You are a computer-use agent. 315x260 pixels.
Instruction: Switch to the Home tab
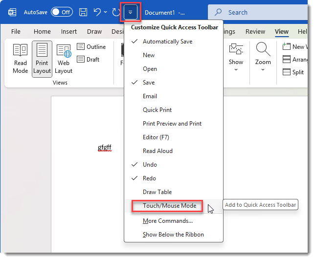tap(42, 31)
